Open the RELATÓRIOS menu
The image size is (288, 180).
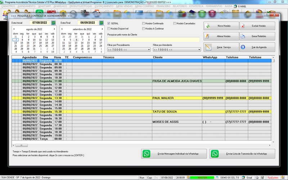tap(180, 6)
